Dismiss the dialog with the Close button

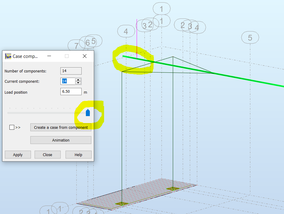tap(47, 154)
